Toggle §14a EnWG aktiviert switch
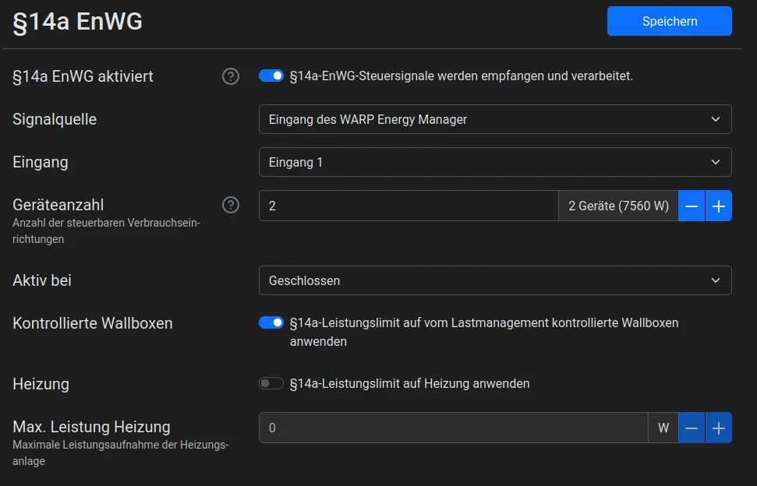 (271, 76)
